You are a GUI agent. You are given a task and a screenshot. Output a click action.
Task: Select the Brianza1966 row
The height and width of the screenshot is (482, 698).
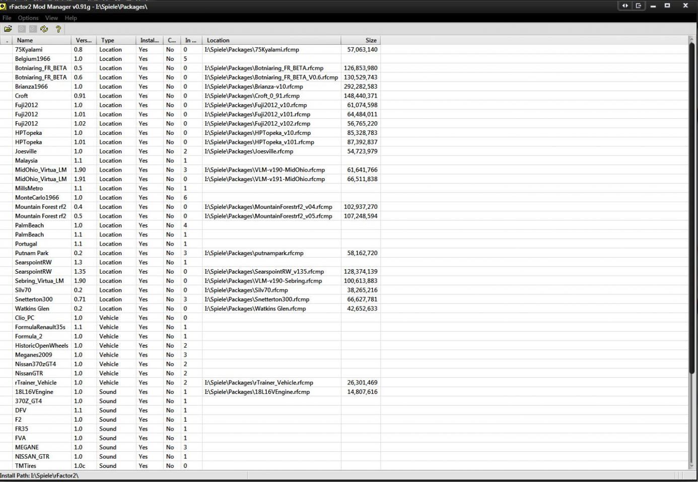tap(190, 87)
